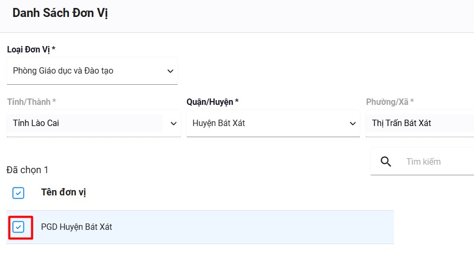474x260 pixels.
Task: Click the Quận/Huyện field label
Action: tap(212, 102)
